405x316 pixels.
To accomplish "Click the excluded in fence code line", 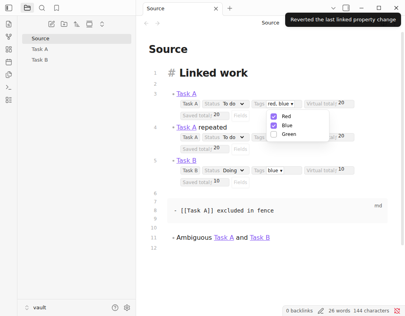I will [x=224, y=211].
